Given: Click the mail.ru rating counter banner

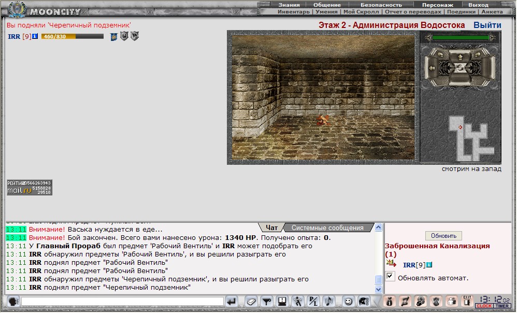Looking at the screenshot, I should [30, 188].
